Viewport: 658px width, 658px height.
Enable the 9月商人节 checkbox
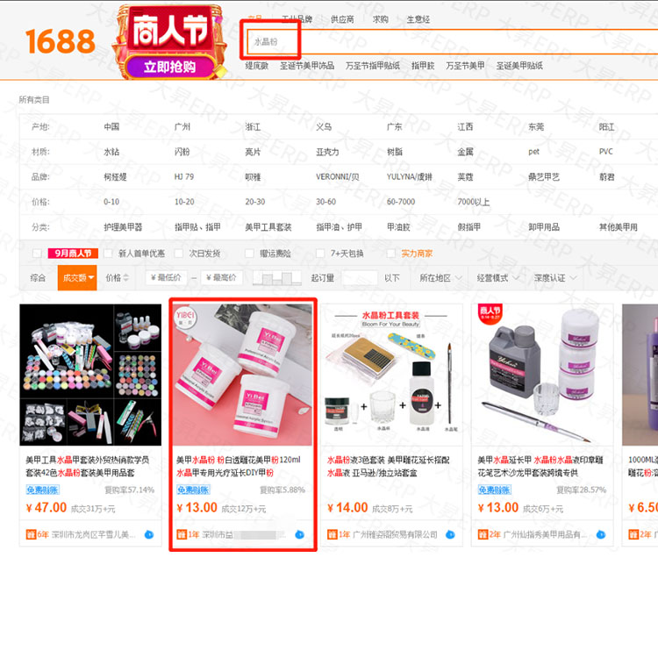pos(37,253)
